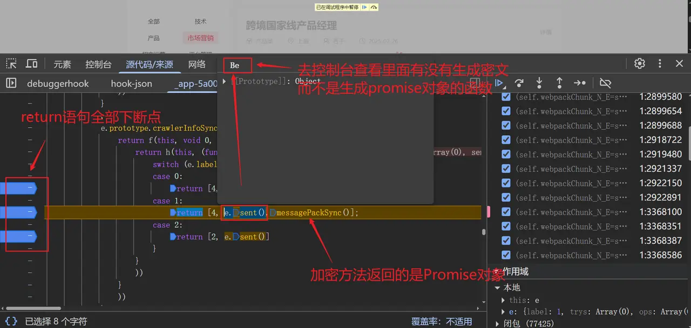
Task: Pretty-print code with curly braces icon
Action: coord(11,322)
